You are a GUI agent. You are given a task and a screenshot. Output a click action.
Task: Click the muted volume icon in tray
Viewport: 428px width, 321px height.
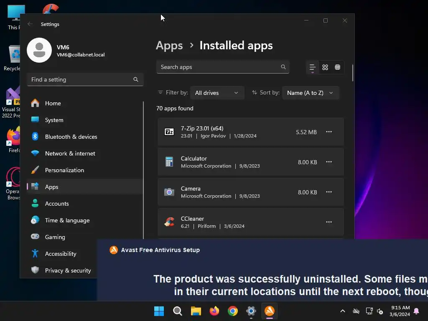click(x=380, y=311)
